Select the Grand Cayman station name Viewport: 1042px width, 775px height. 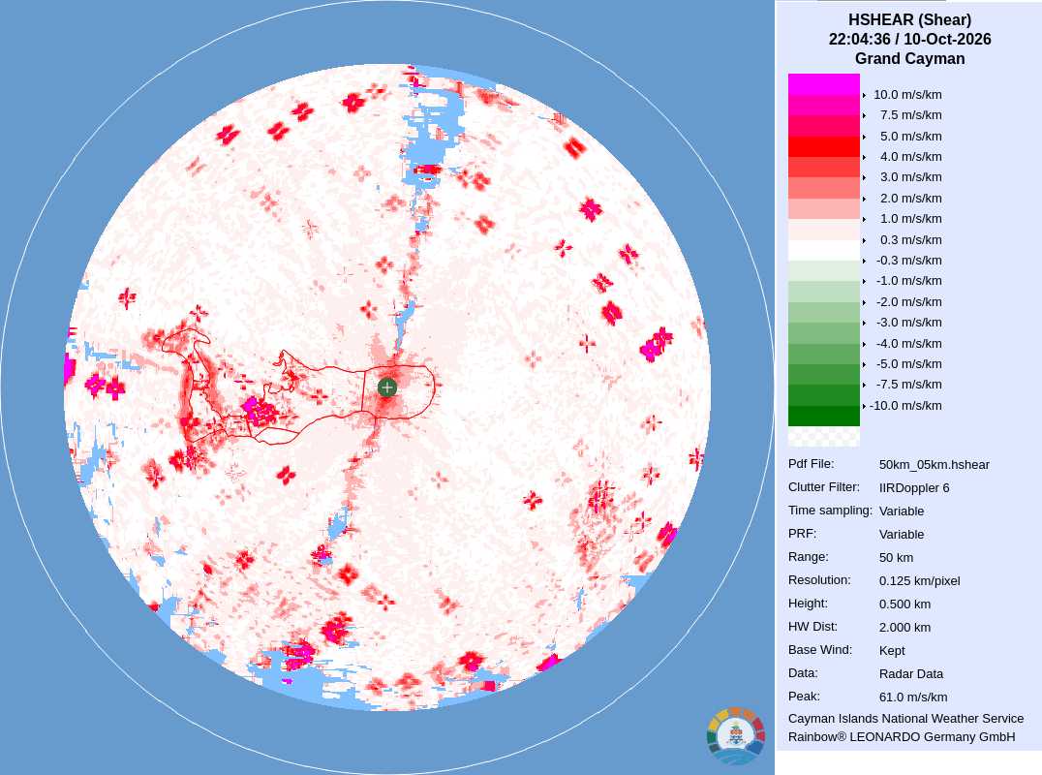pos(909,58)
